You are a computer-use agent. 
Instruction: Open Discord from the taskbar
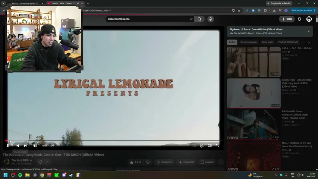click(64, 175)
